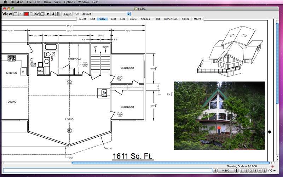Viewport: 283px width, 177px height.
Task: Click the command input field
Action: pos(108,171)
